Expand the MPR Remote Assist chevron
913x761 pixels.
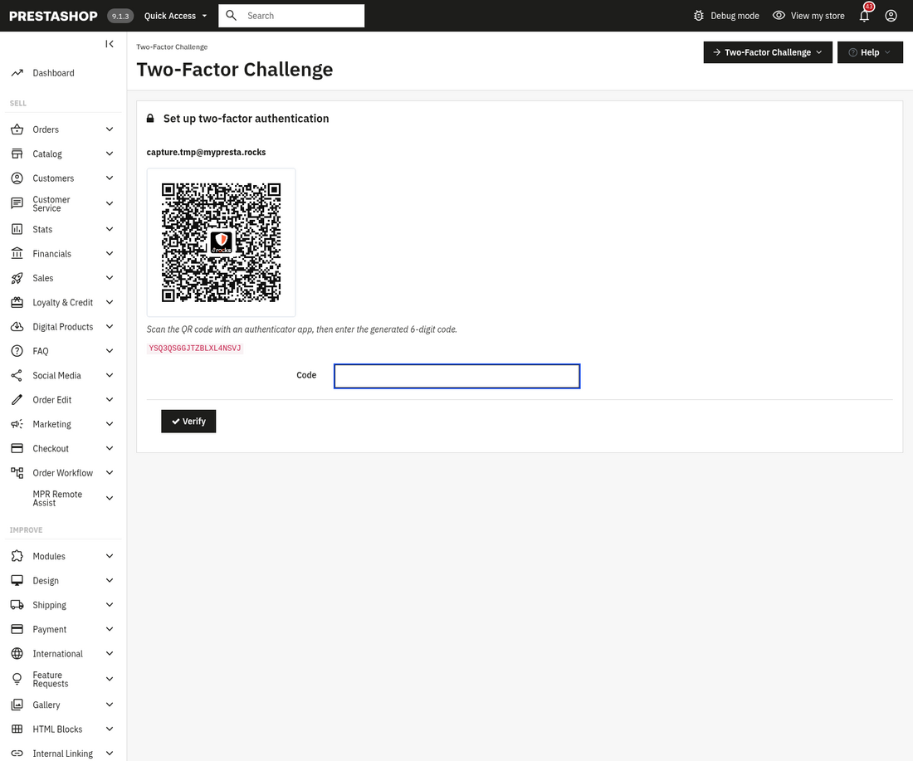110,498
